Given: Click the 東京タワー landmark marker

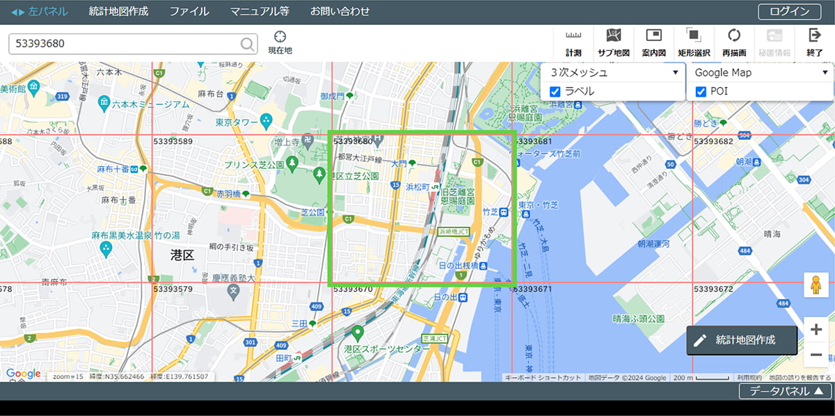Looking at the screenshot, I should tap(265, 122).
